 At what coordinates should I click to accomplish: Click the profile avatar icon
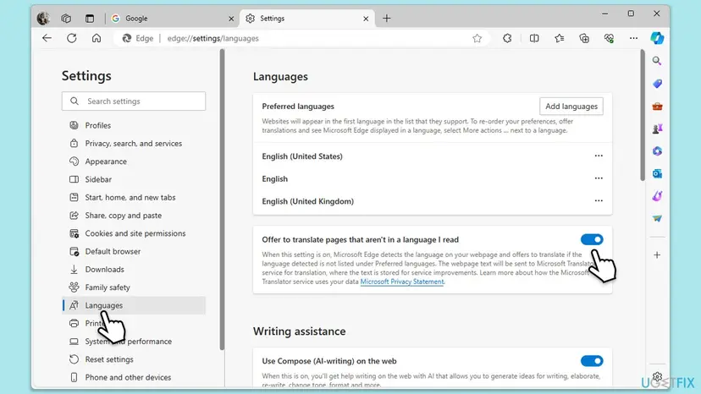(x=43, y=19)
